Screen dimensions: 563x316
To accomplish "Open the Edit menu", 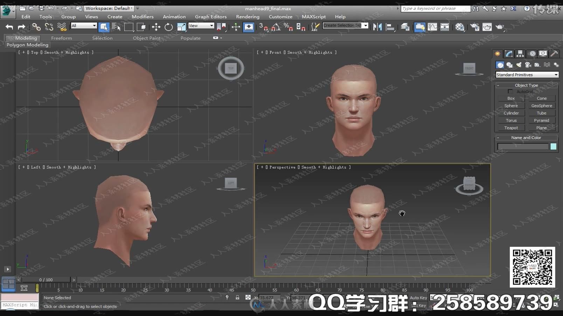I will pyautogui.click(x=26, y=16).
